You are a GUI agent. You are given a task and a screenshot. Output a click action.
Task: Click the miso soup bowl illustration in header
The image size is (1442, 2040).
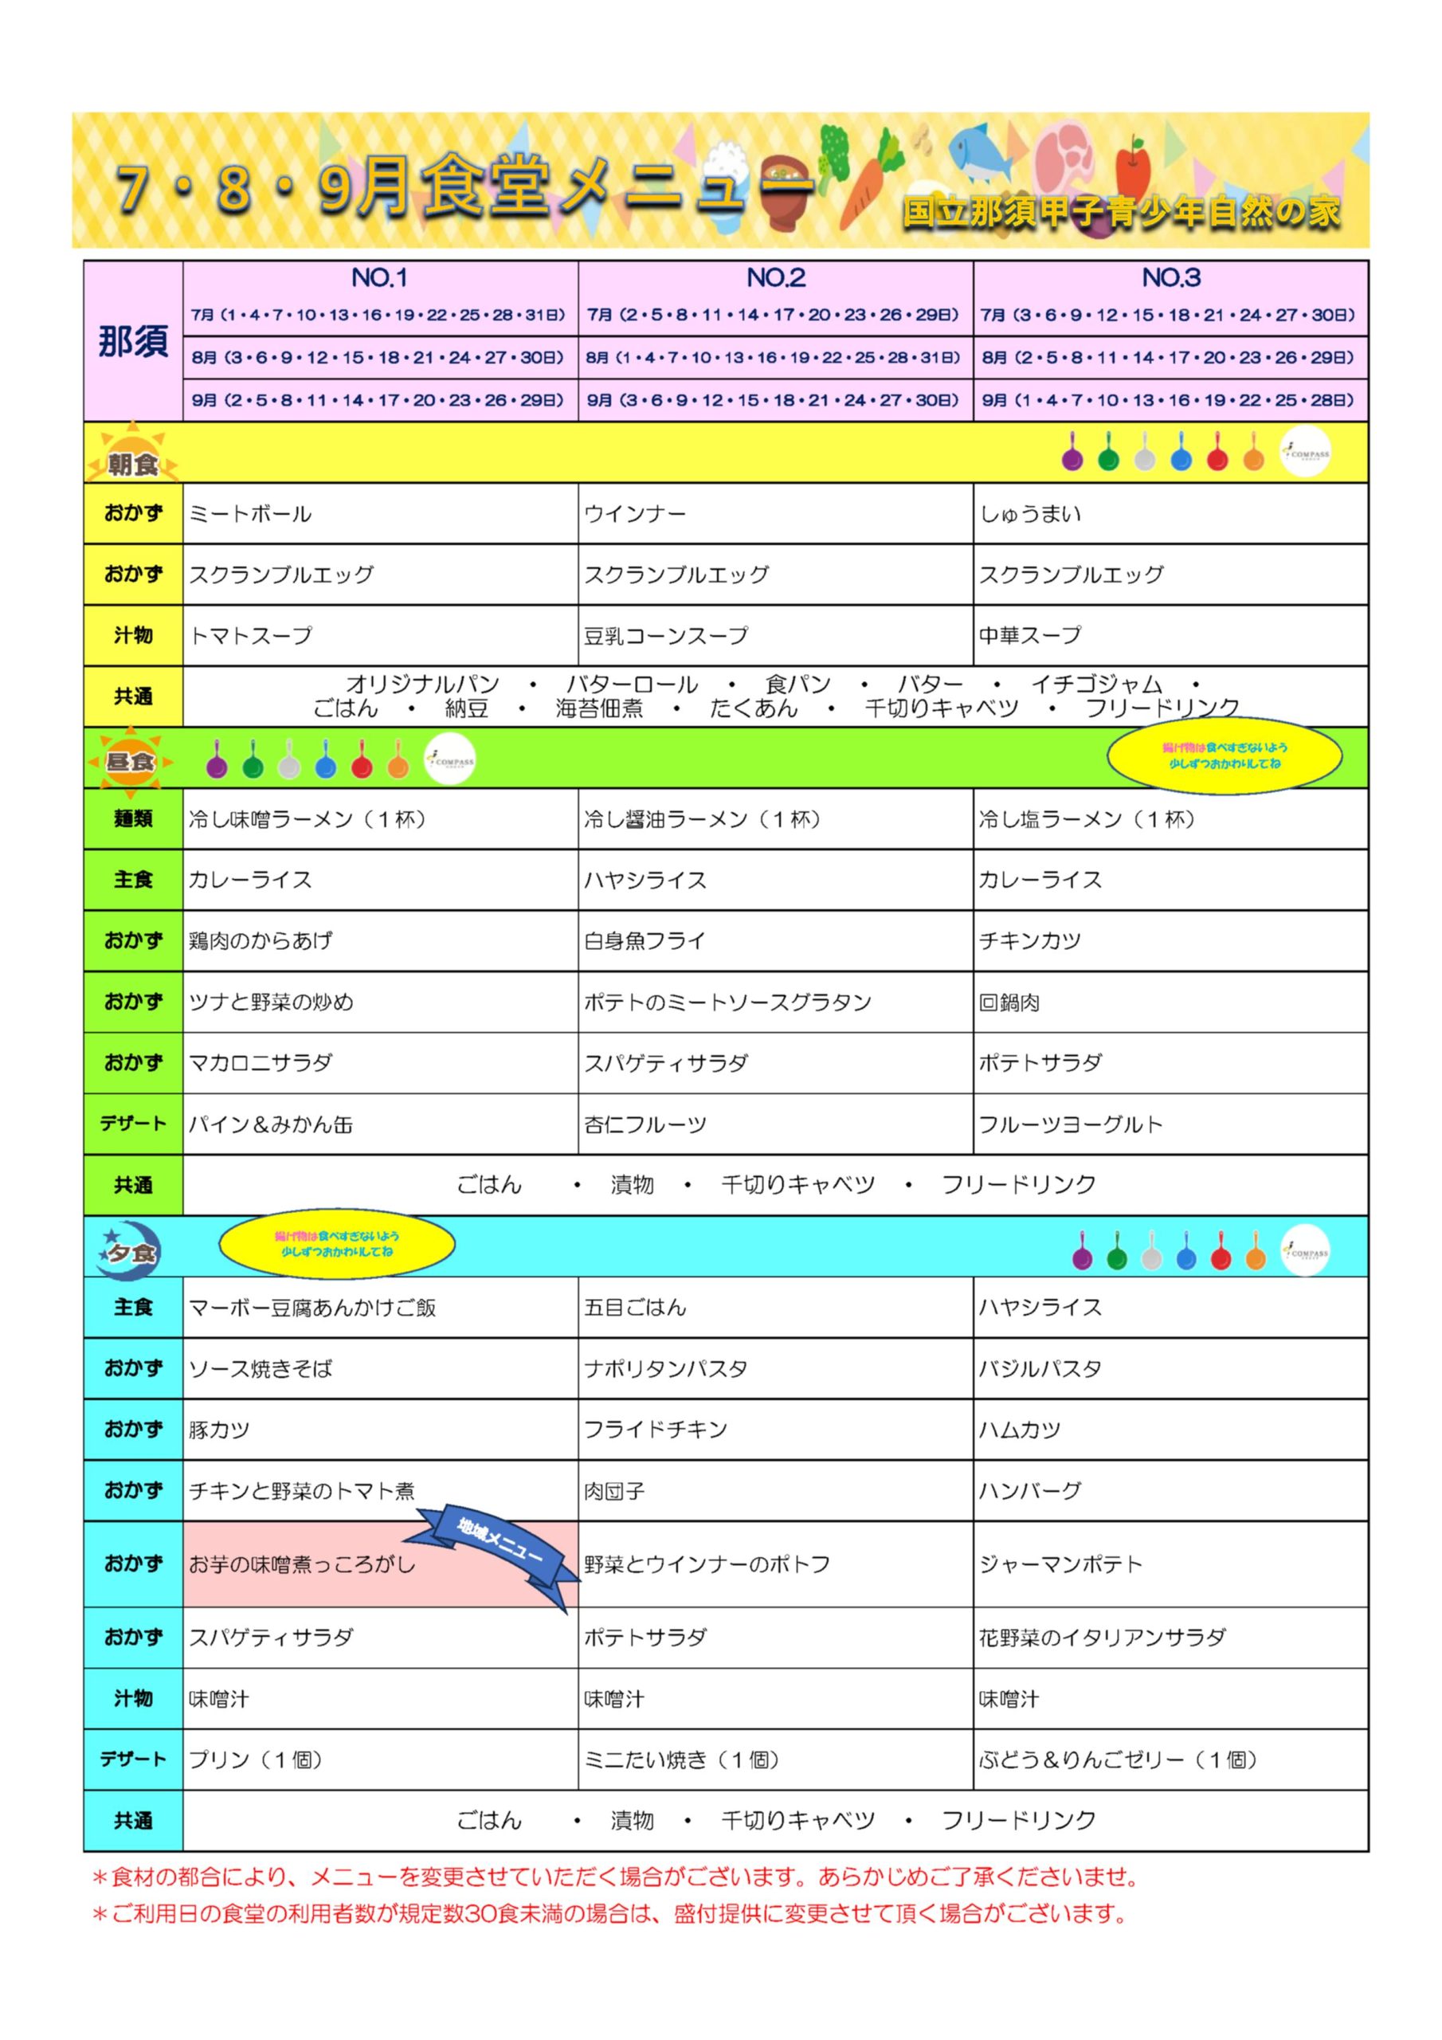[x=786, y=191]
